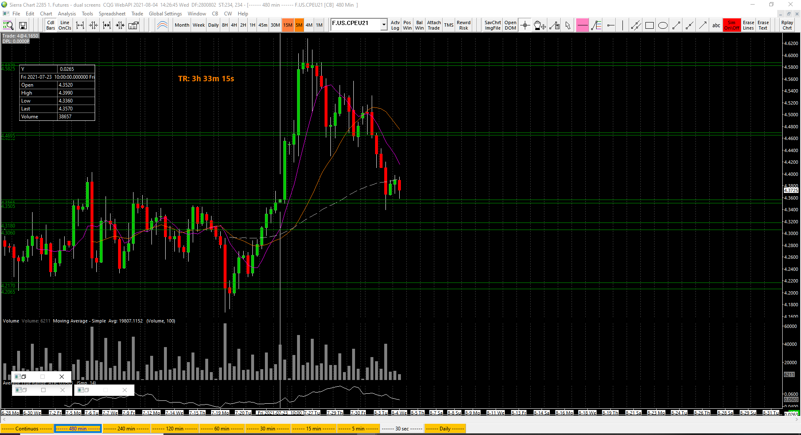
Task: Select the parallel channel line tool
Action: (x=636, y=25)
